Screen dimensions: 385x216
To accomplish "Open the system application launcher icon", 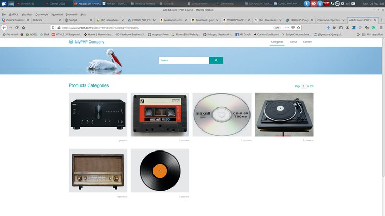I will (4, 4).
